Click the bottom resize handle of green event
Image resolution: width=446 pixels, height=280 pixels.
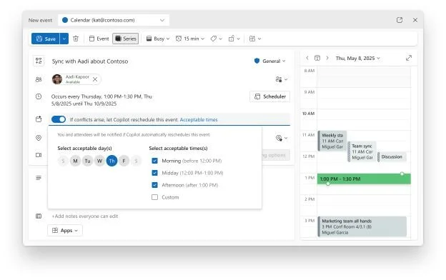point(328,184)
